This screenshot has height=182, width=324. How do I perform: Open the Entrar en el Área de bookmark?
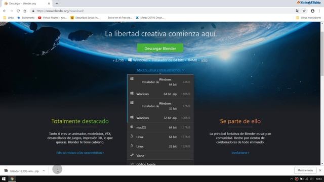pos(119,18)
